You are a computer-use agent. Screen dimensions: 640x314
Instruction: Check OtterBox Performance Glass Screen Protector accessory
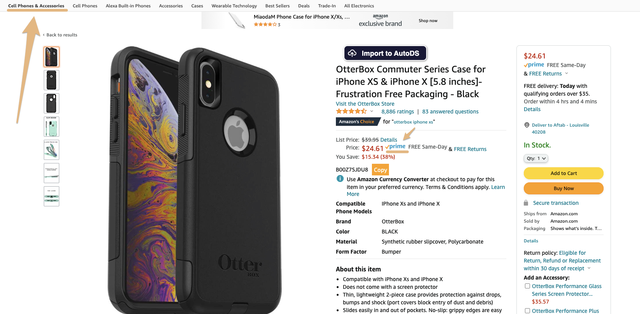point(527,286)
